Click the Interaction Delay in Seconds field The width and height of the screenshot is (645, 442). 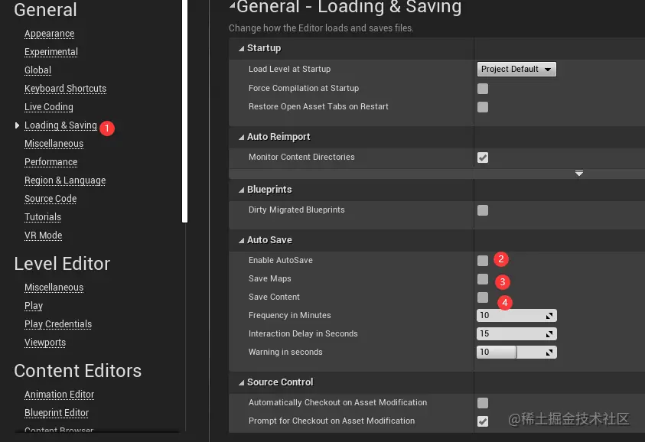pyautogui.click(x=516, y=333)
